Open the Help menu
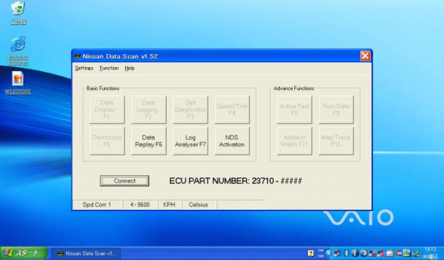 point(129,68)
